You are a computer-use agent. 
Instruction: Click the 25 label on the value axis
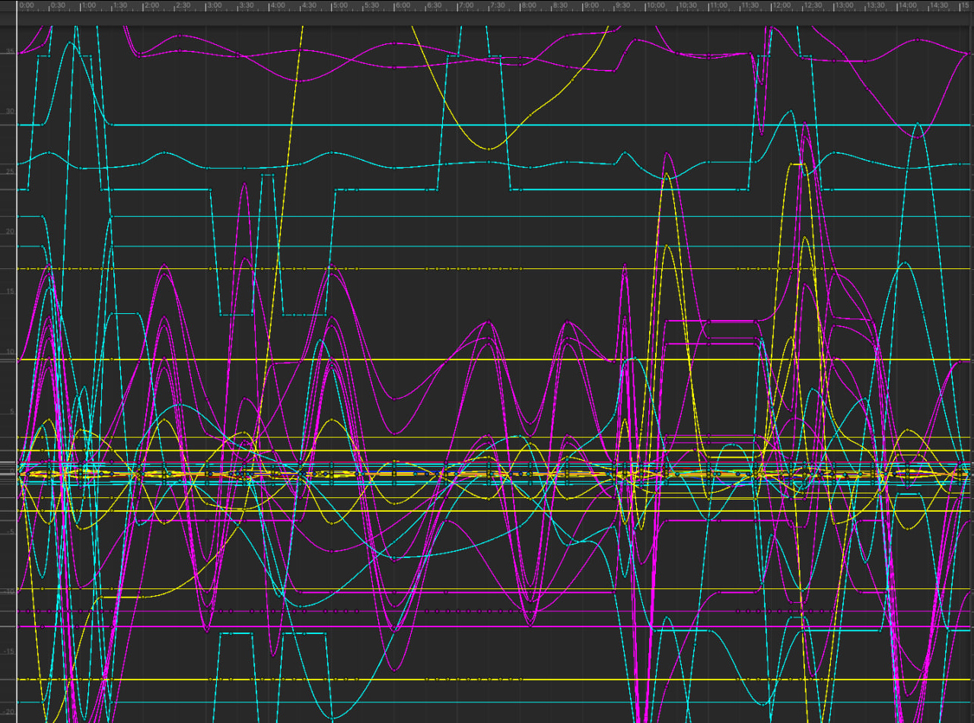10,172
